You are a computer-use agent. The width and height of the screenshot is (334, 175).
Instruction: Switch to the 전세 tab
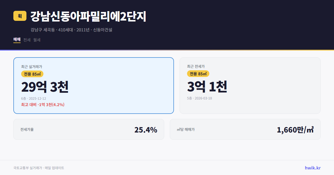26,40
